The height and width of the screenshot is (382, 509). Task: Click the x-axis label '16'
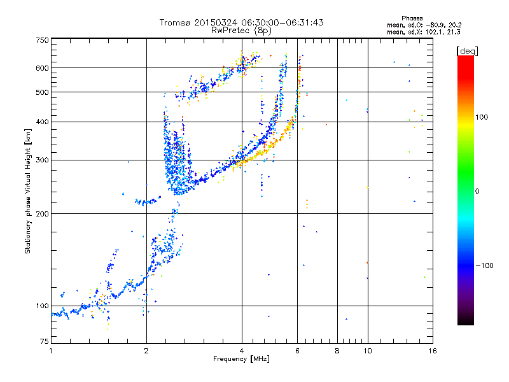click(x=433, y=351)
